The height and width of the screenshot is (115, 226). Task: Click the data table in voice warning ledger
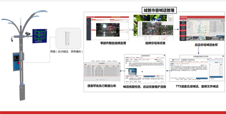tap(102, 71)
